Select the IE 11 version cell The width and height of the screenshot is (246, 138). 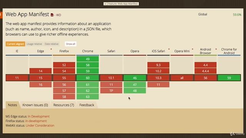tap(17, 78)
